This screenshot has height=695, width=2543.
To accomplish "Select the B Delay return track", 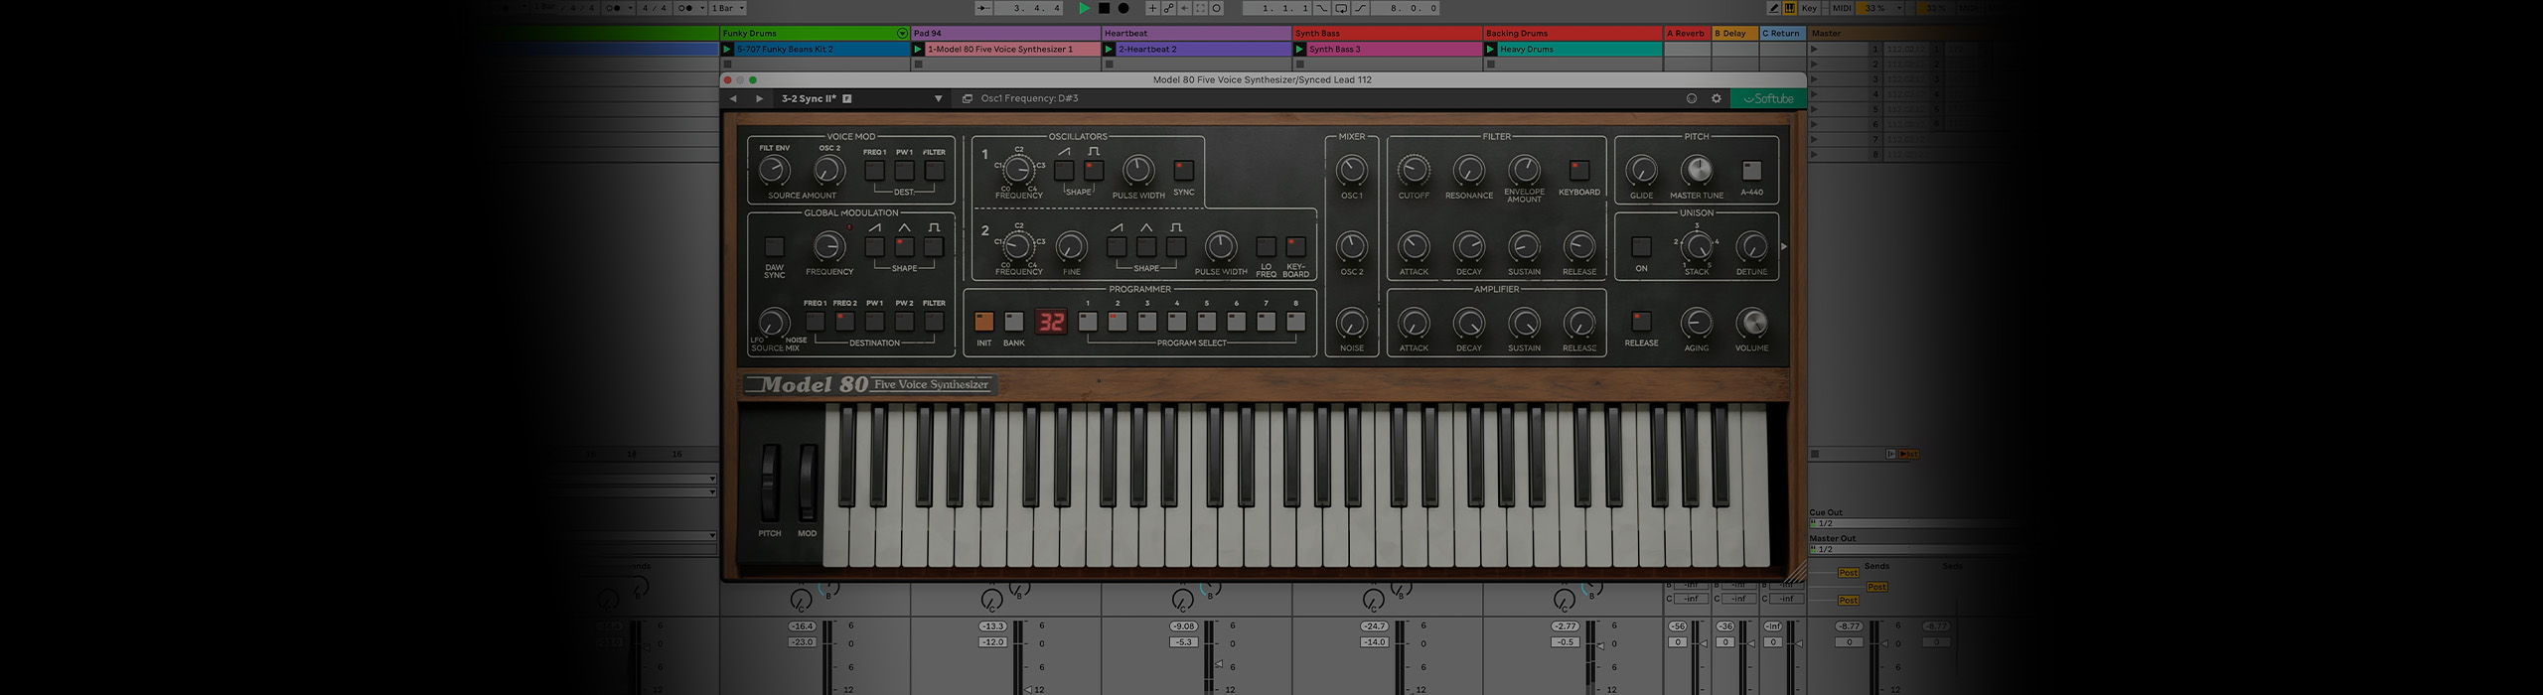I will click(x=1733, y=33).
